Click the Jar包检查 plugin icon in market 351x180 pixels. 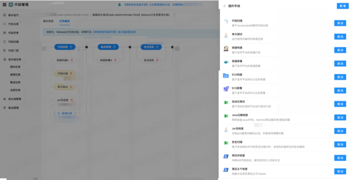pos(226,129)
